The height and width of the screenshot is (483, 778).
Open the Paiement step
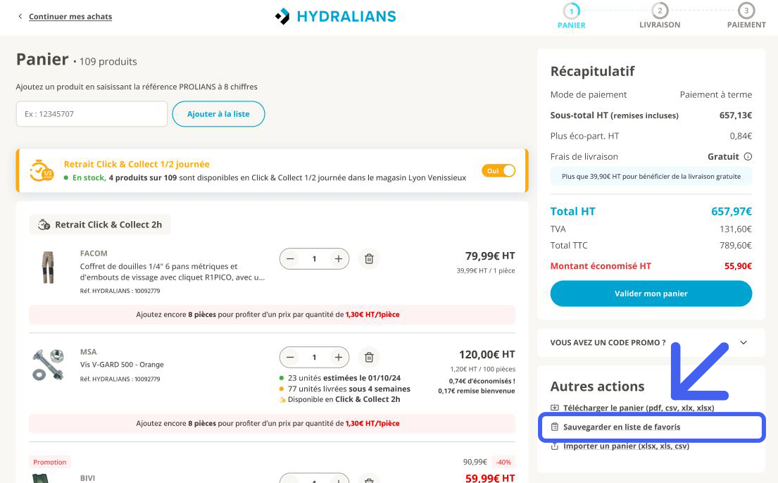pyautogui.click(x=746, y=16)
